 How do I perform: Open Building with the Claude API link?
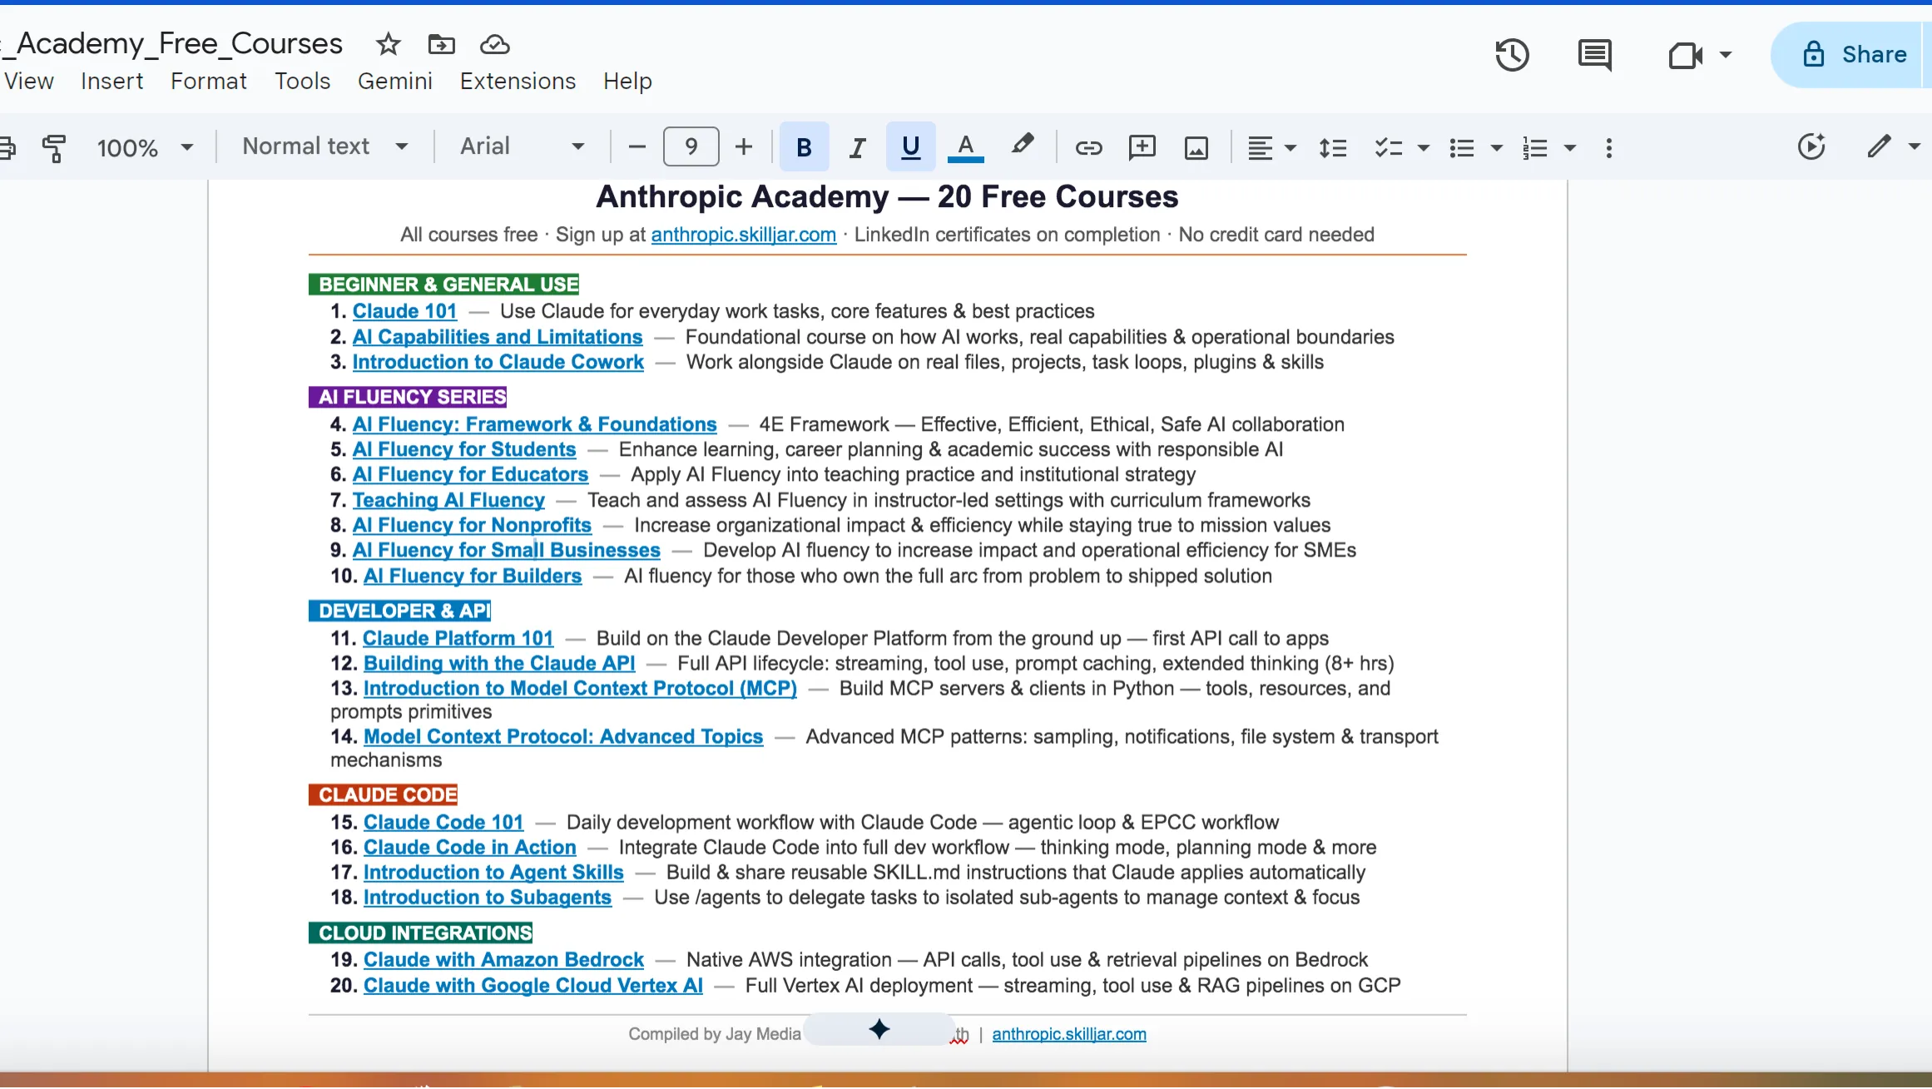[x=499, y=663]
